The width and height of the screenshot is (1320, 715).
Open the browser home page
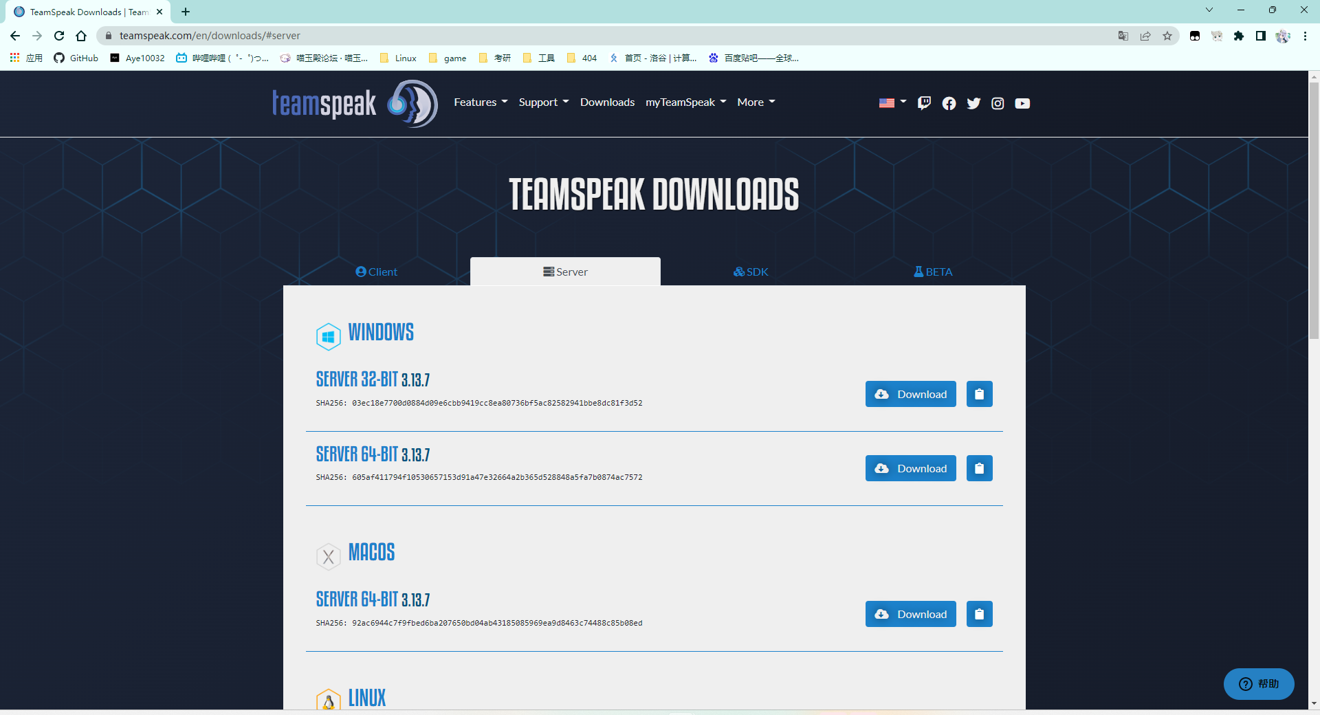tap(81, 36)
